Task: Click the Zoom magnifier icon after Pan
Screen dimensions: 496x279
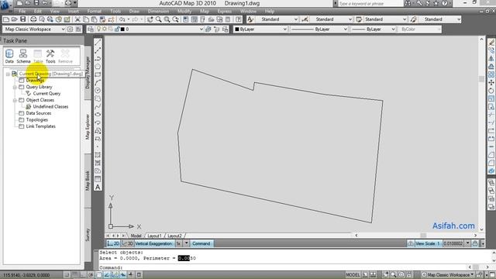Action: pos(158,19)
